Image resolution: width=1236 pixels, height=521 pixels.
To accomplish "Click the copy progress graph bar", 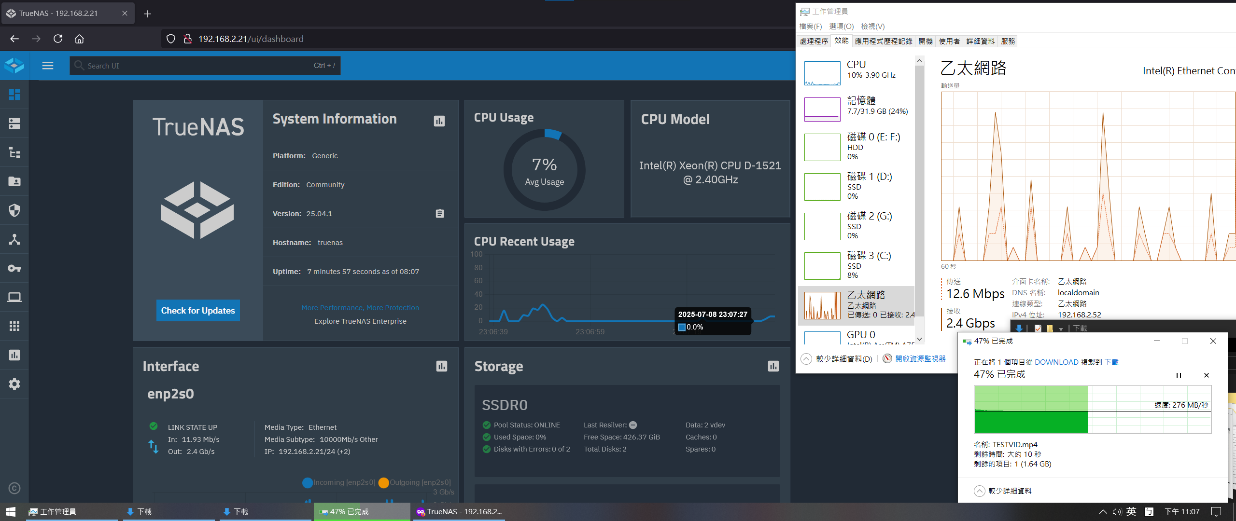I will coord(1093,409).
